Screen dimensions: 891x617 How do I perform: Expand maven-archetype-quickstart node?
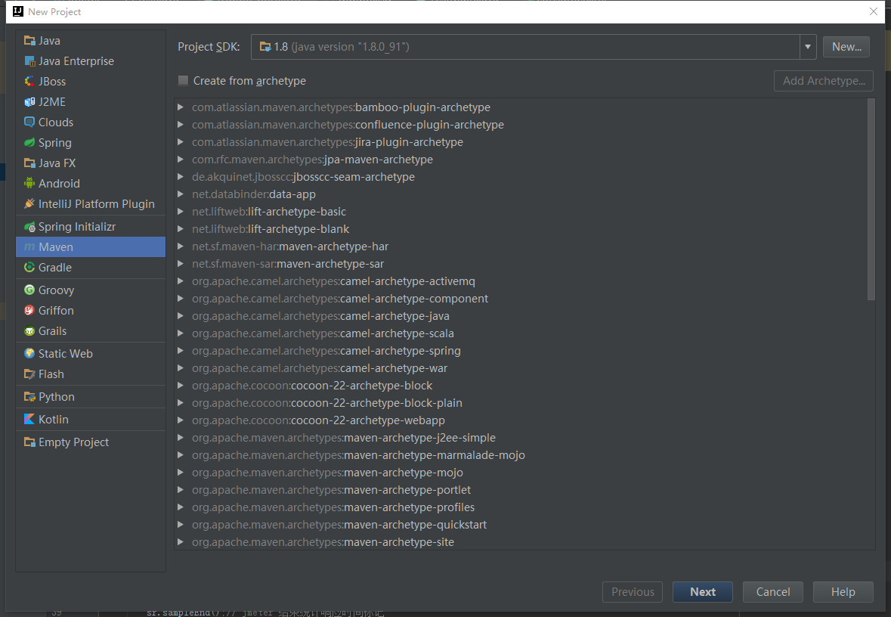[180, 524]
